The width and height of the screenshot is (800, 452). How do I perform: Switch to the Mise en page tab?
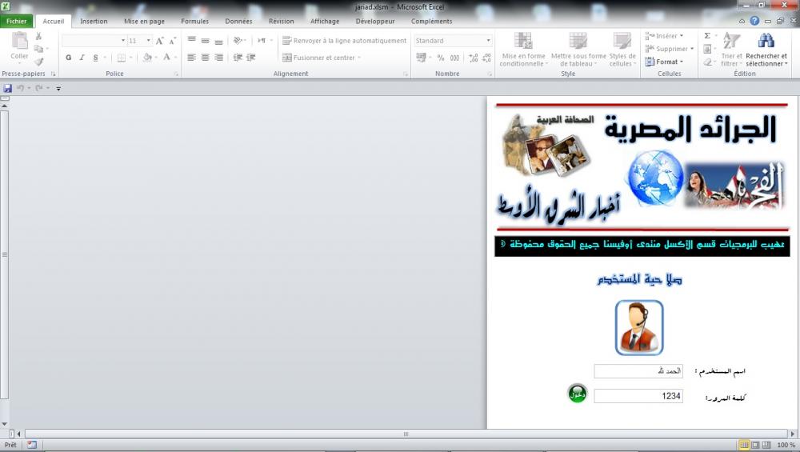coord(144,21)
